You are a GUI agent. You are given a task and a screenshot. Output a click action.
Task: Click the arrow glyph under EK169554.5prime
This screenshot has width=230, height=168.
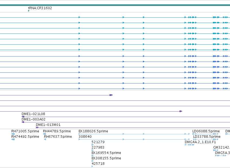92,156
